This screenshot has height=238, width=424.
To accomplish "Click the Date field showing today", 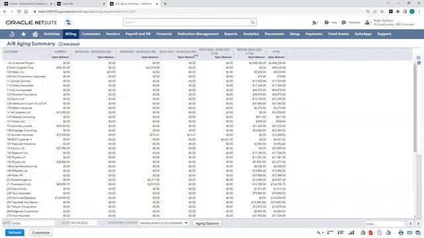I will (32, 223).
